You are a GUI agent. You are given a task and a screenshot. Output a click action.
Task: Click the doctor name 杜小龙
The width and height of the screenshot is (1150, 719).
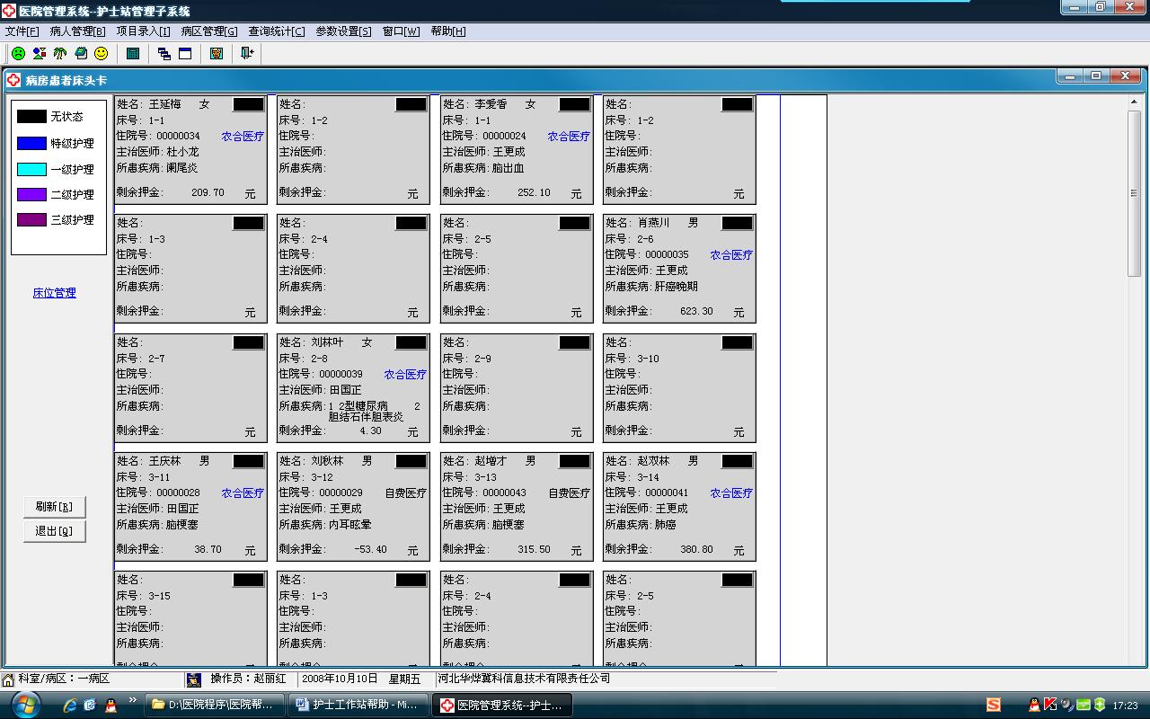[182, 152]
